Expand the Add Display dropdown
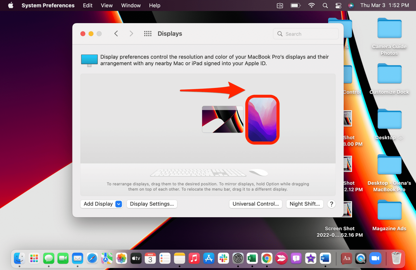416x270 pixels. (x=119, y=204)
